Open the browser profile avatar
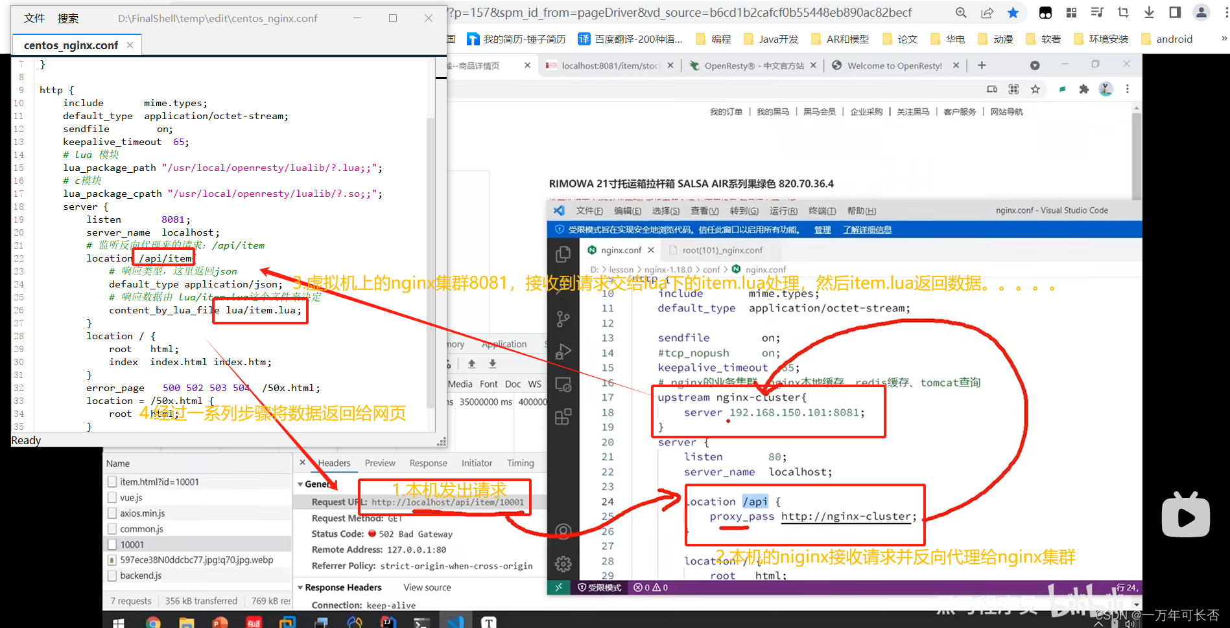Viewport: 1230px width, 628px height. [x=1201, y=12]
